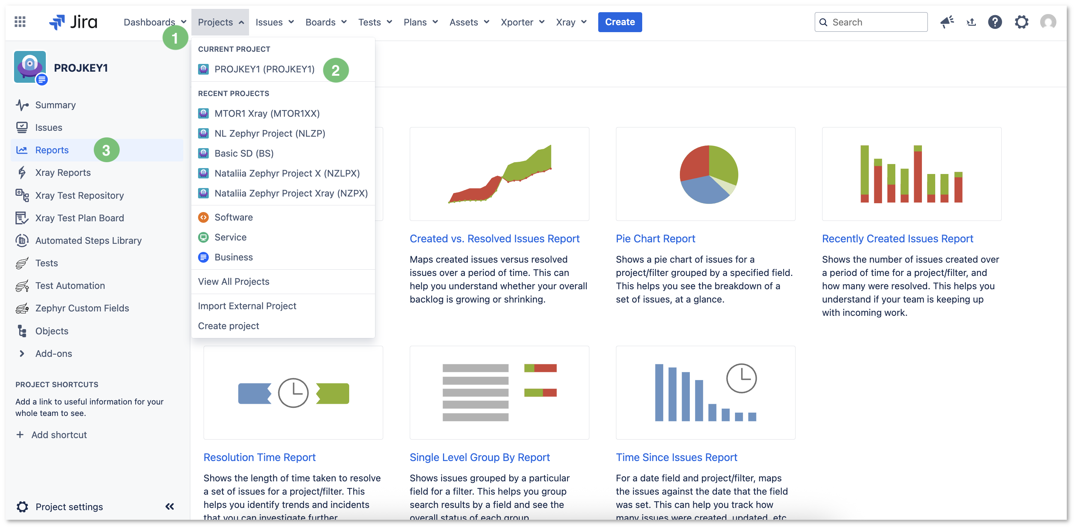The width and height of the screenshot is (1076, 529).
Task: Click the Pie Chart Report thumbnail
Action: pos(705,174)
